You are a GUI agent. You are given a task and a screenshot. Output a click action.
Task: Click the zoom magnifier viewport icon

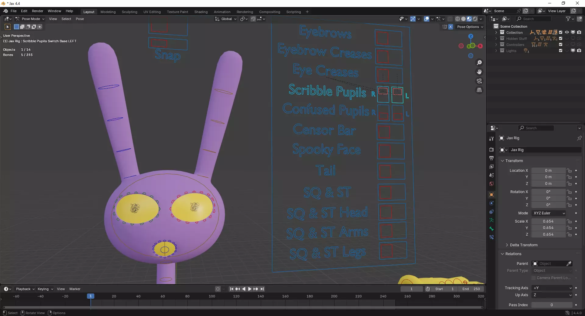click(479, 63)
